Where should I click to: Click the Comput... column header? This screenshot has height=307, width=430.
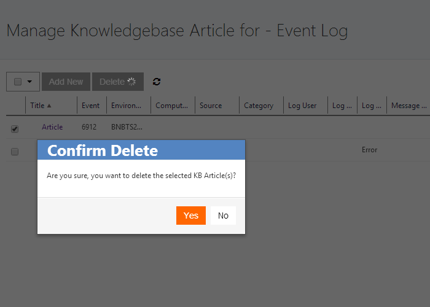(x=172, y=106)
